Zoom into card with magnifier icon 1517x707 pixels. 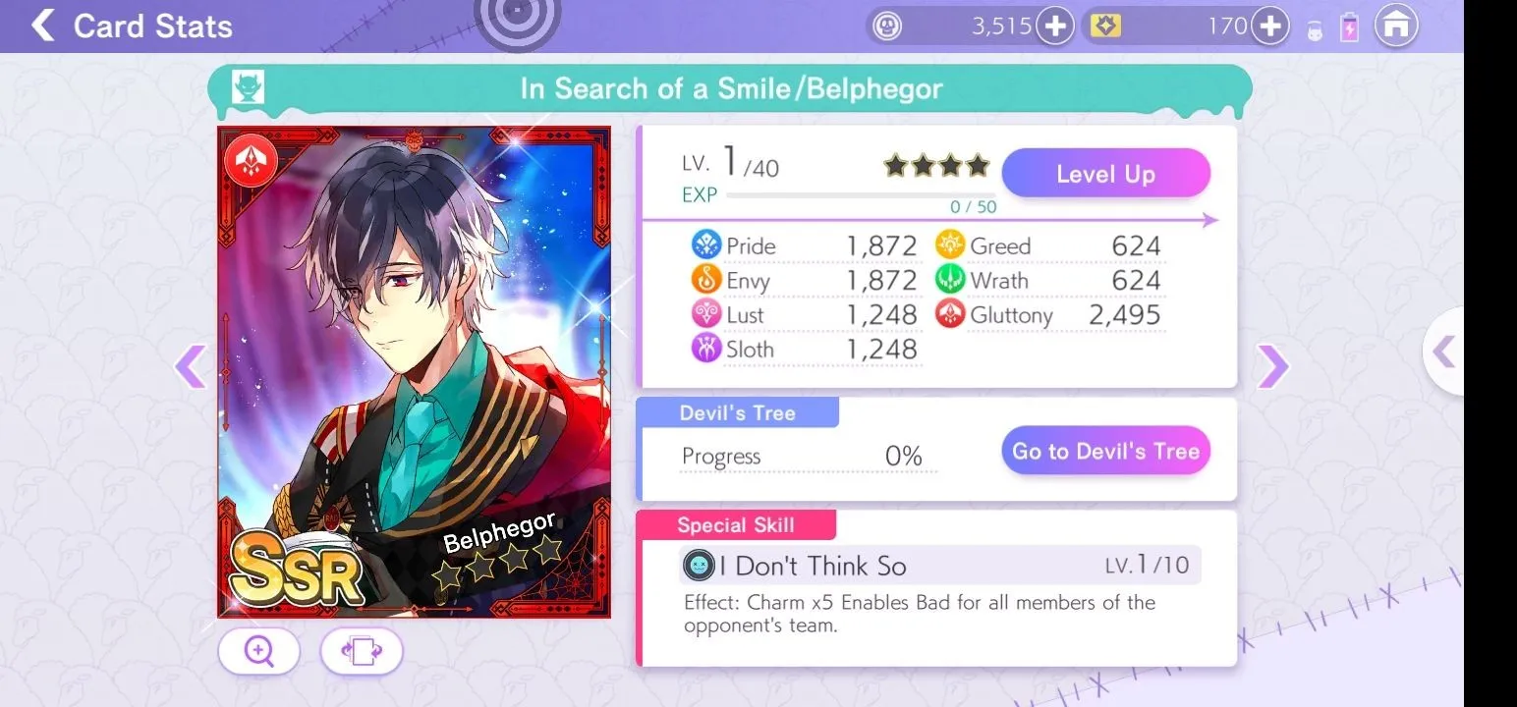pos(258,651)
